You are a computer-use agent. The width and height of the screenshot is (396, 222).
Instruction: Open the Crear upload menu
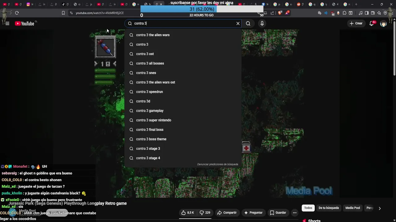356,23
